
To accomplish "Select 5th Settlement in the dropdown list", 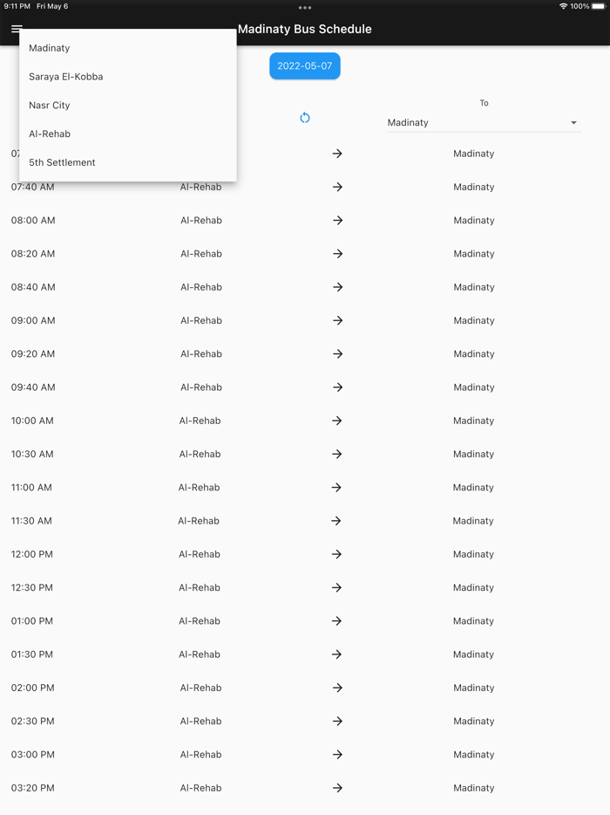I will [x=62, y=162].
